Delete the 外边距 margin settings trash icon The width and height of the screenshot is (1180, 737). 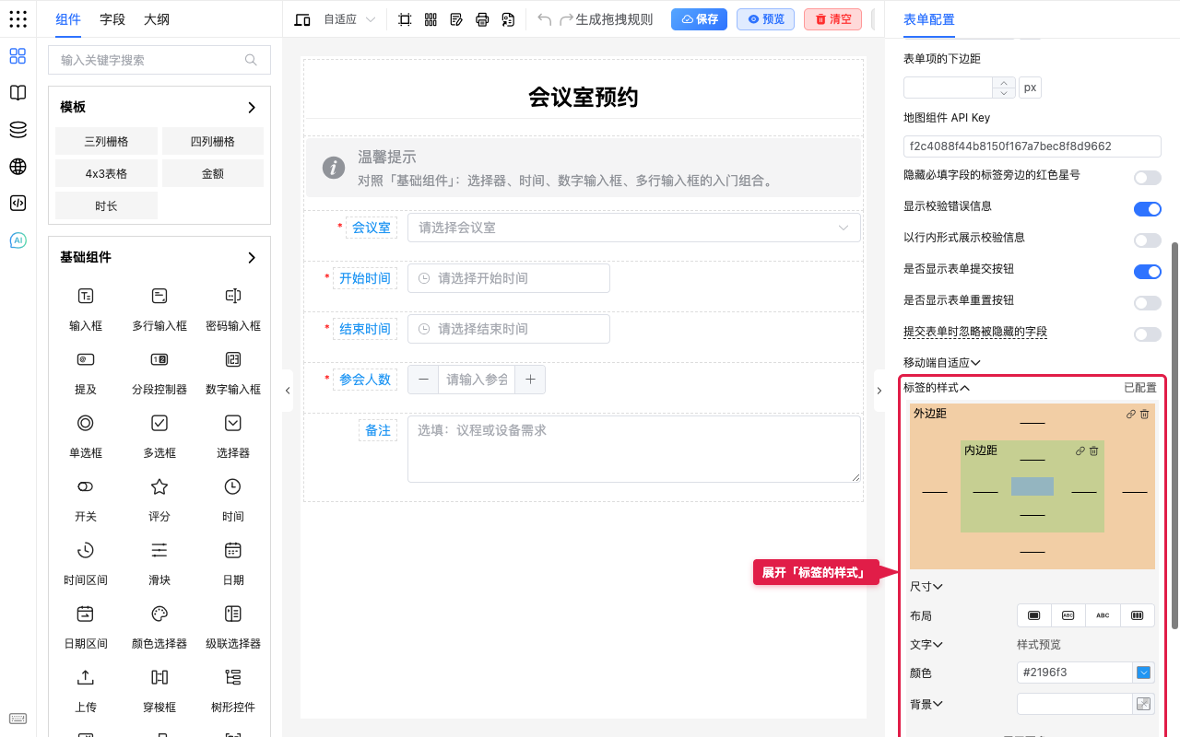(x=1145, y=415)
